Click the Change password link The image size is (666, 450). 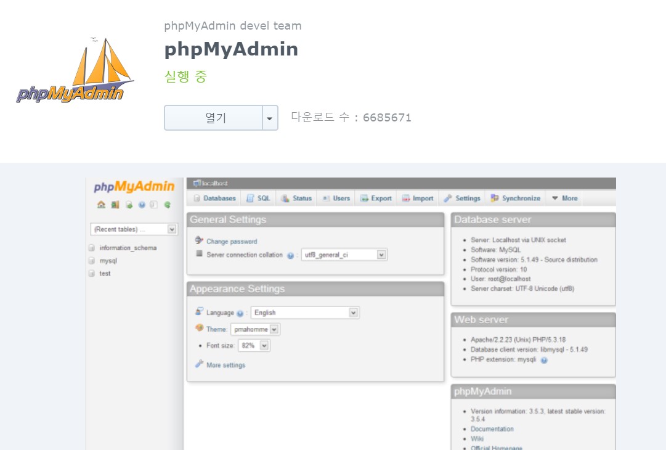pos(232,242)
